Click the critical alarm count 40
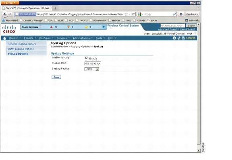The image size is (232, 160). click(x=56, y=27)
